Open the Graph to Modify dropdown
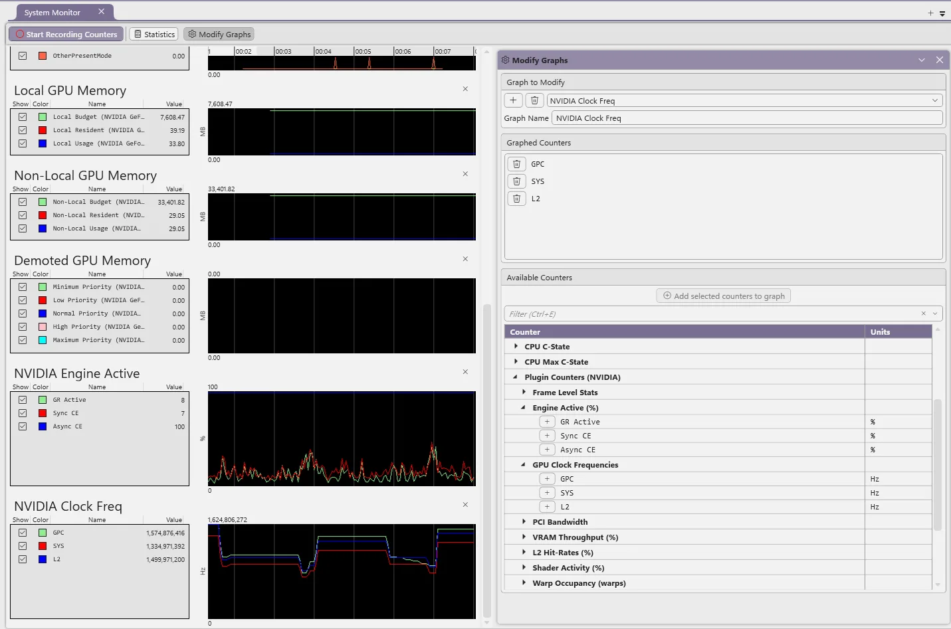 (x=934, y=101)
